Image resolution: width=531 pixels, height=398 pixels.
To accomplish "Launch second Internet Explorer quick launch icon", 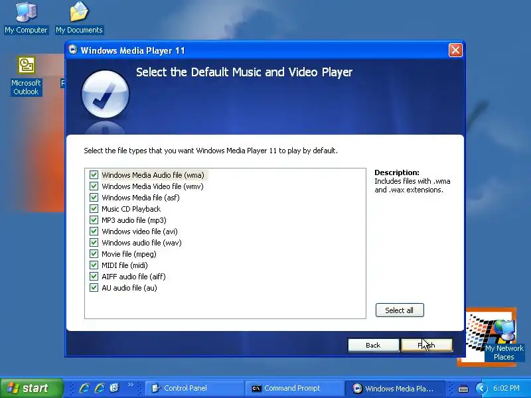I will click(x=100, y=388).
